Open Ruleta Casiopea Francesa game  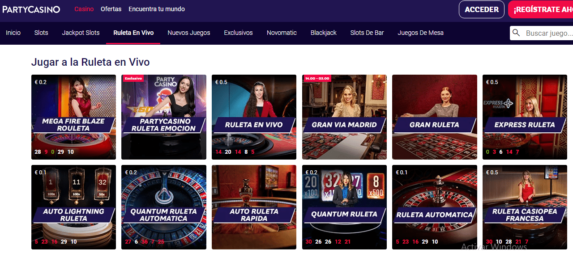(525, 207)
